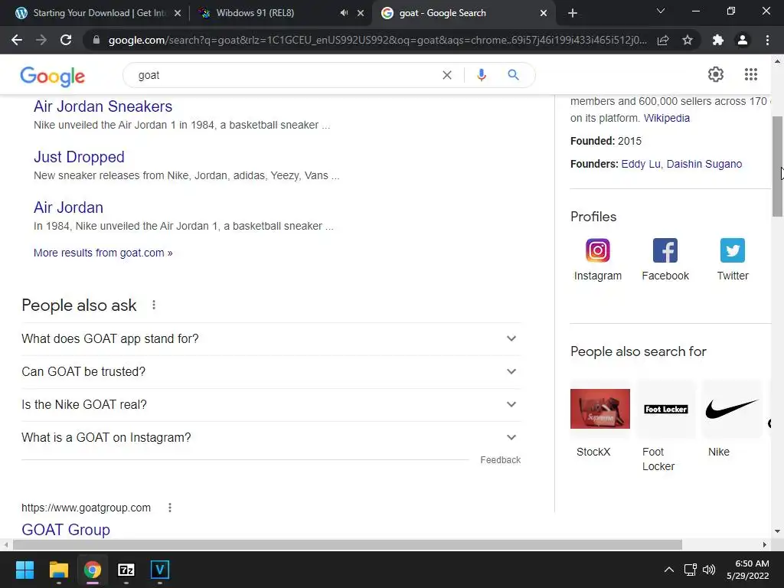Screen dimensions: 784x588
Task: Open People also ask options menu
Action: tap(154, 305)
